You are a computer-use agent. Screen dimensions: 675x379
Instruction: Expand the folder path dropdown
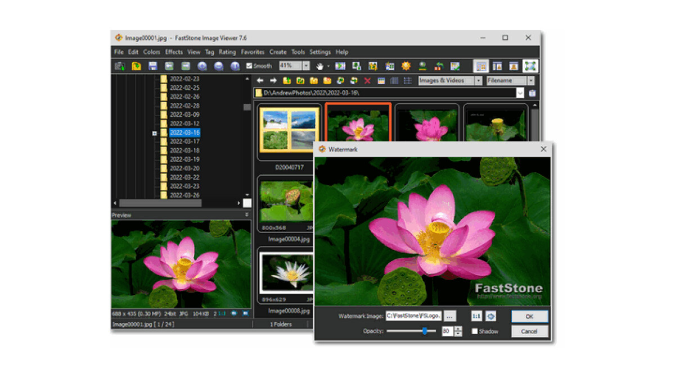(x=520, y=93)
